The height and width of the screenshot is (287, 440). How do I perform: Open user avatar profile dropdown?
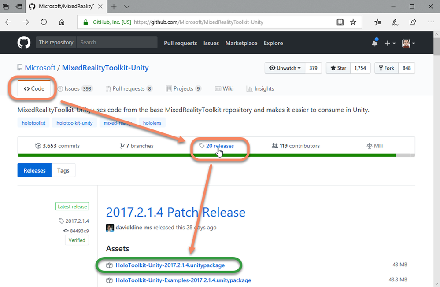[408, 43]
